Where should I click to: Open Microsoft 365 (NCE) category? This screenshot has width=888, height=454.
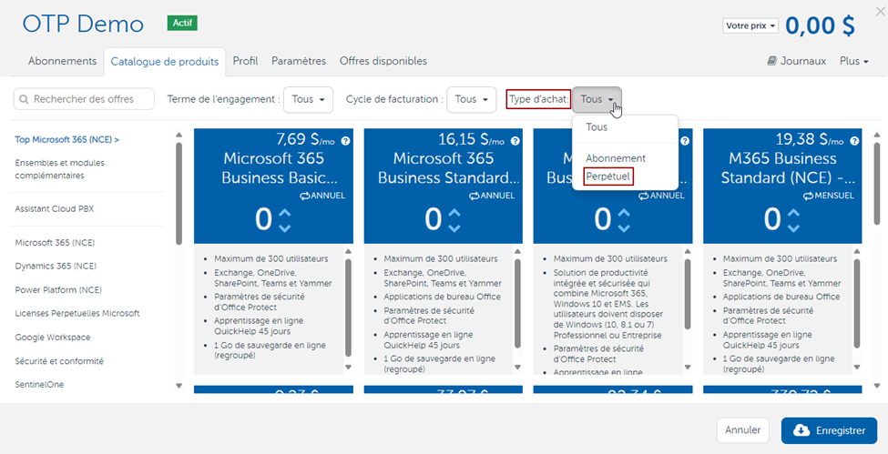[x=55, y=243]
